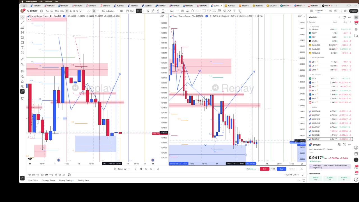Lock the selected drawing

(187, 11)
